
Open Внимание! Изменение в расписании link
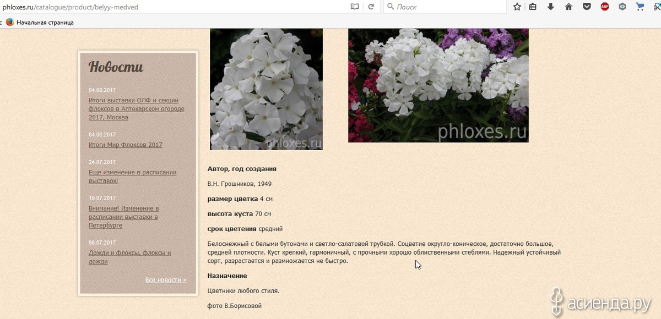pyautogui.click(x=124, y=217)
